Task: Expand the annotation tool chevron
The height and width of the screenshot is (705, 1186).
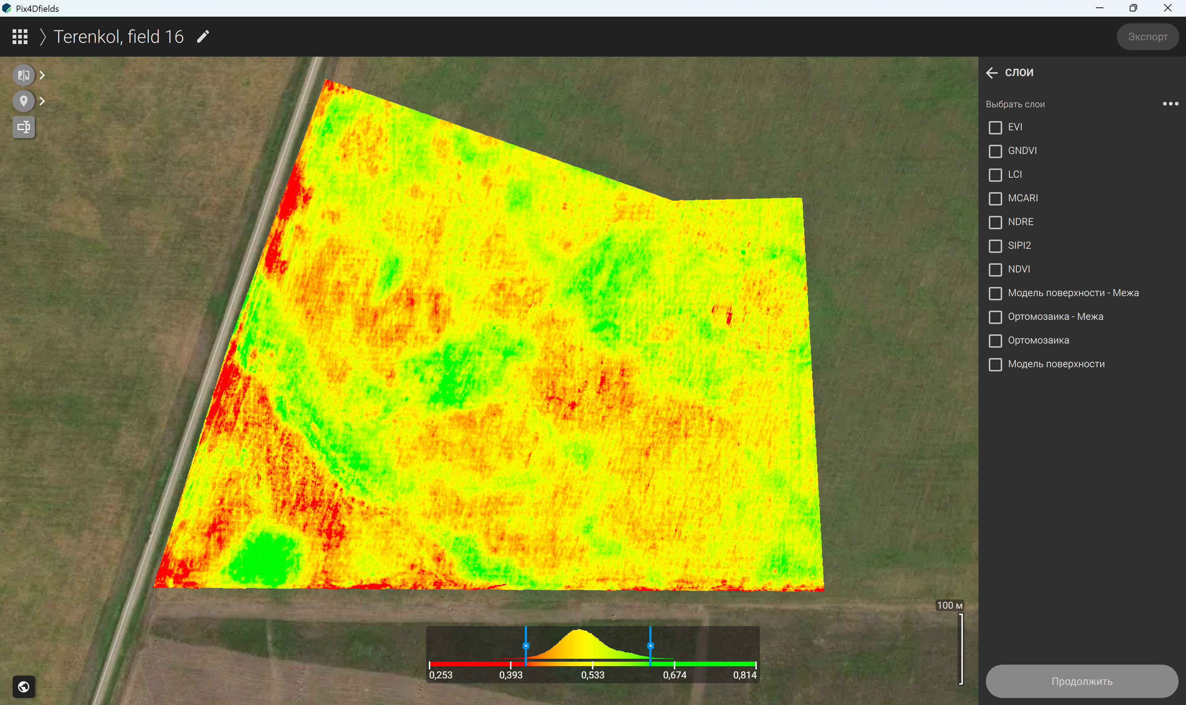Action: (x=42, y=101)
